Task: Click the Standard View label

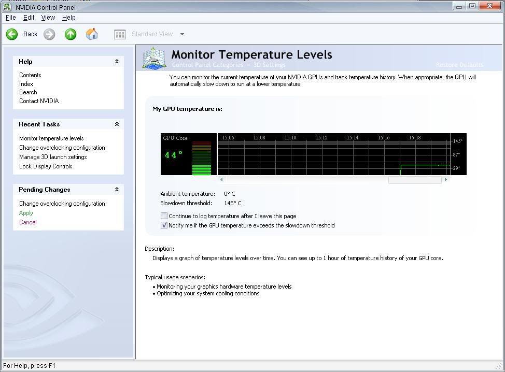Action: (152, 34)
